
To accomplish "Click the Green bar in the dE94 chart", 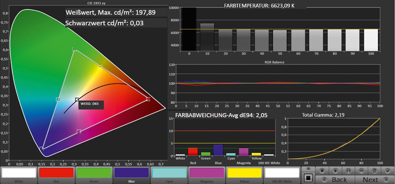I will pos(205,154).
